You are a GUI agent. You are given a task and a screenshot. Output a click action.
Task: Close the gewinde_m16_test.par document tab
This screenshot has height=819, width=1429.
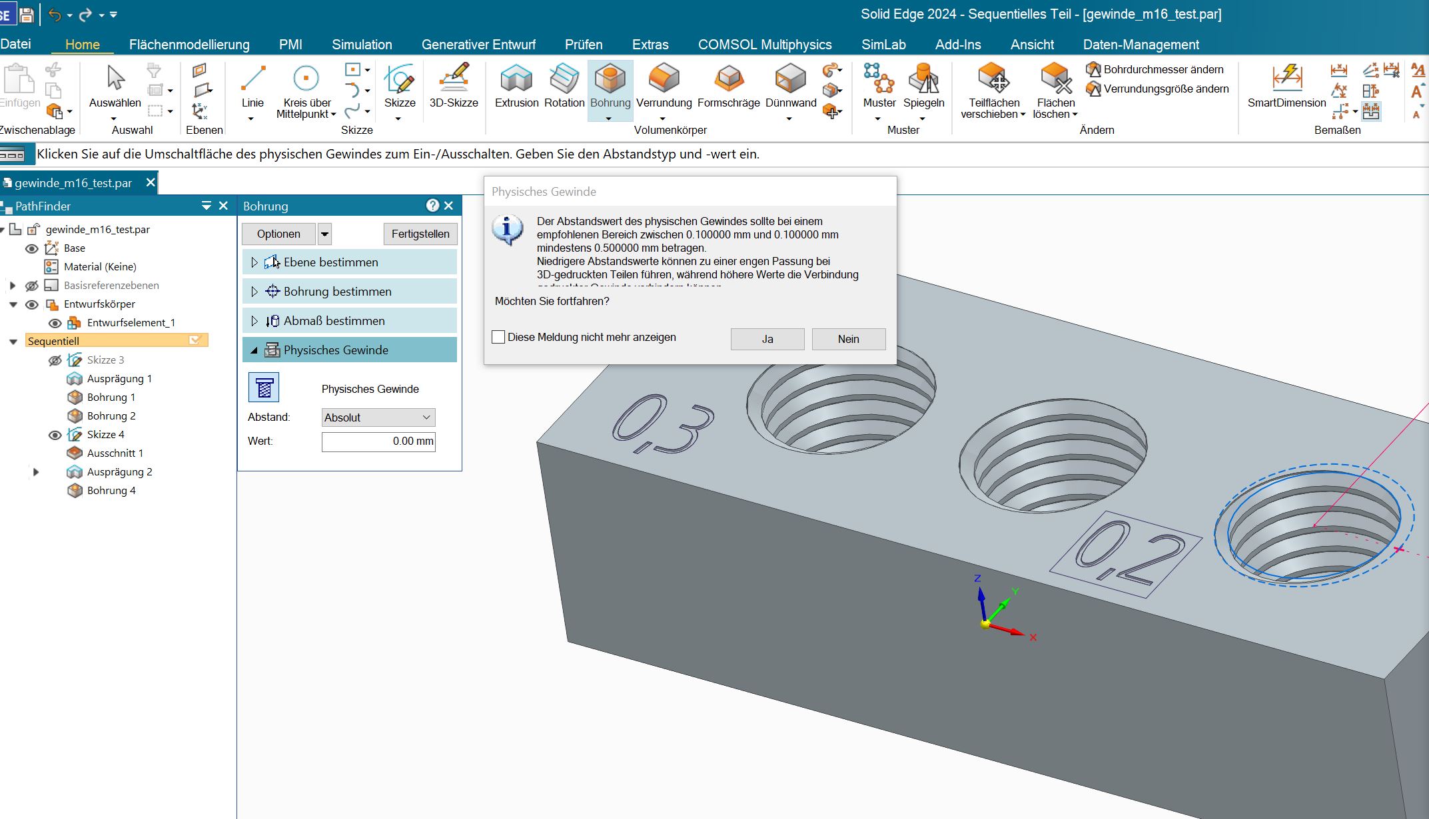point(151,182)
